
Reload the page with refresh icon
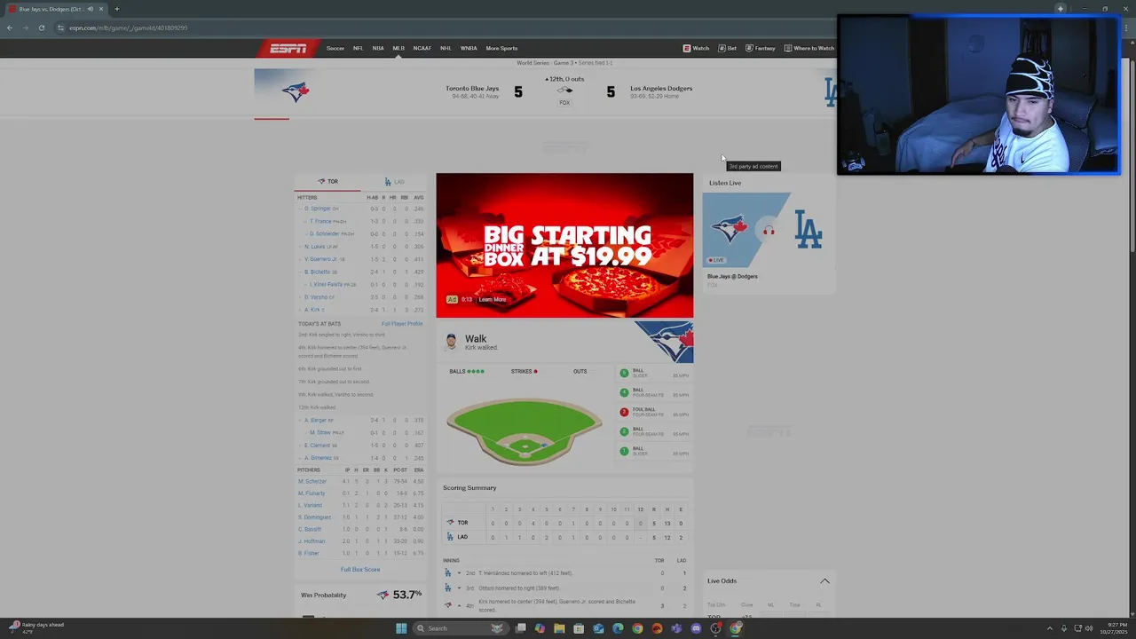pyautogui.click(x=41, y=28)
